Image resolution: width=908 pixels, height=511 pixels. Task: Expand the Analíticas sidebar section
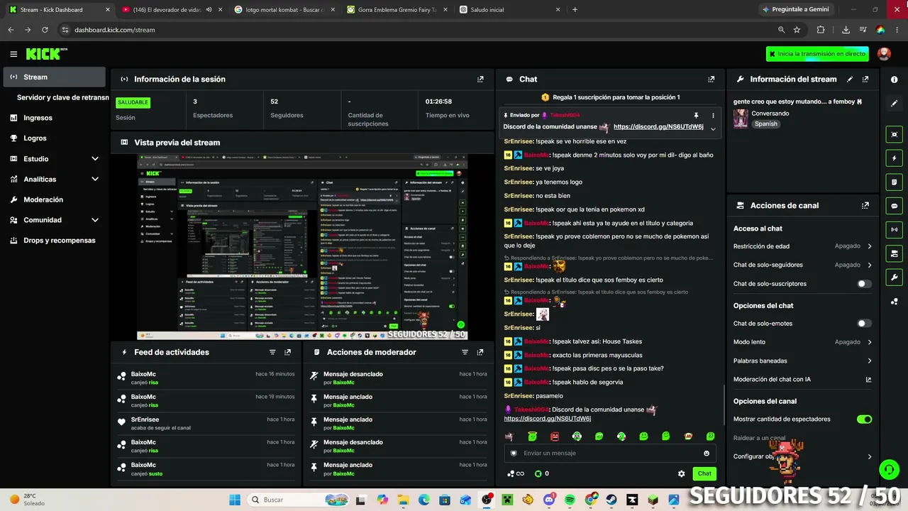(95, 180)
